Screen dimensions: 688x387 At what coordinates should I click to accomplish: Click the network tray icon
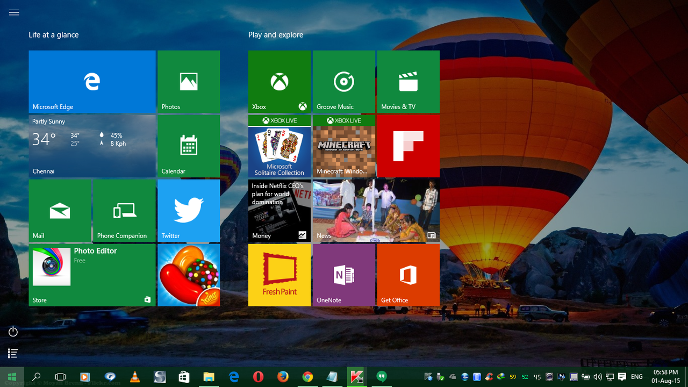click(610, 377)
